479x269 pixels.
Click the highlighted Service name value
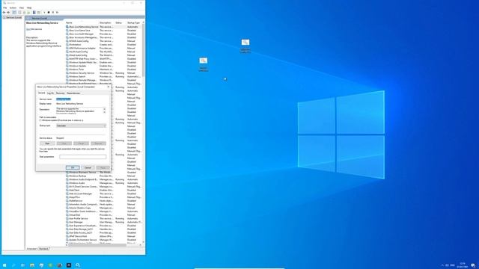[x=63, y=99]
